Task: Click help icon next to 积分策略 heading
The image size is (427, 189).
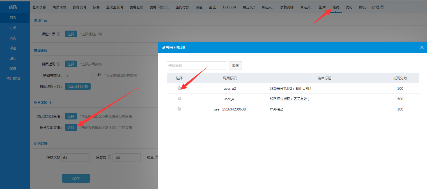Action: (x=50, y=102)
